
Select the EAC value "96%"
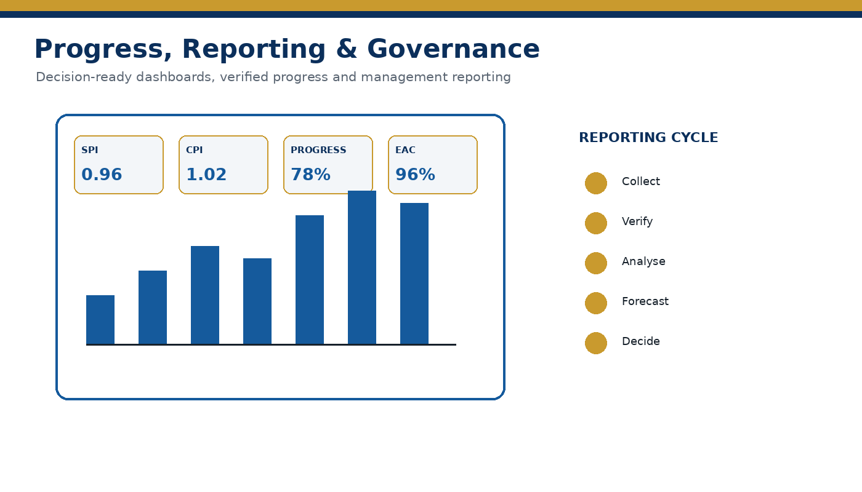click(x=415, y=175)
